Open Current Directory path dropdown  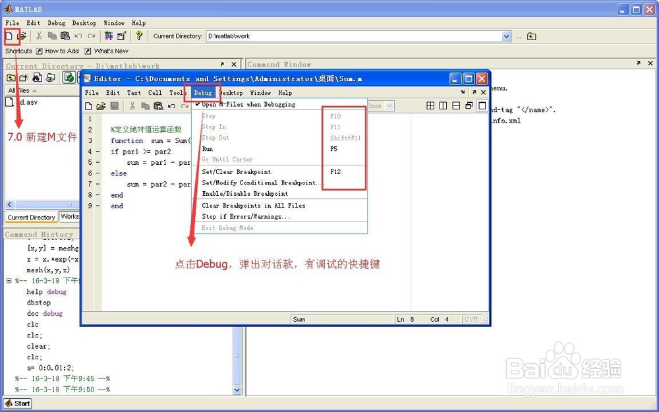[x=506, y=36]
